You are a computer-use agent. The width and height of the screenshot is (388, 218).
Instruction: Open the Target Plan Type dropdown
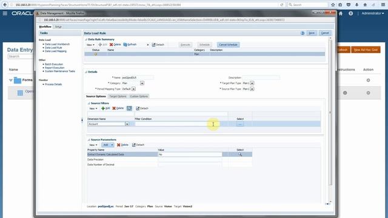[252, 84]
